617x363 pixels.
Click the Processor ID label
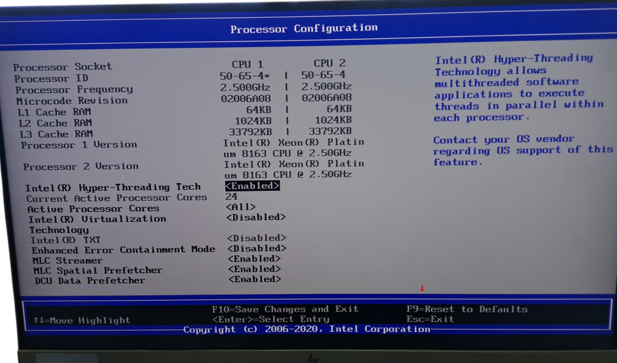pos(51,78)
